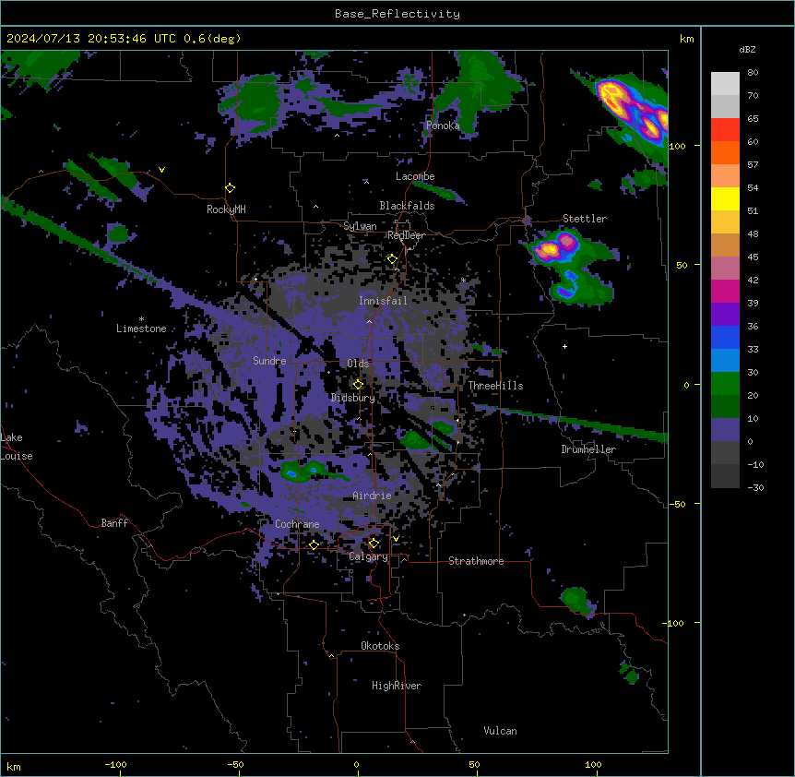Pick the red 60-65 dBZ legend swatch
Image resolution: width=795 pixels, height=777 pixels.
point(725,130)
